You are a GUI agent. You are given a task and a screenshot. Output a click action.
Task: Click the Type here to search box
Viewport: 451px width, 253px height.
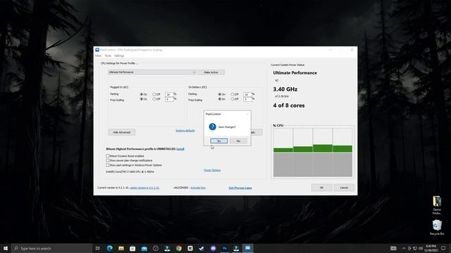click(51, 248)
